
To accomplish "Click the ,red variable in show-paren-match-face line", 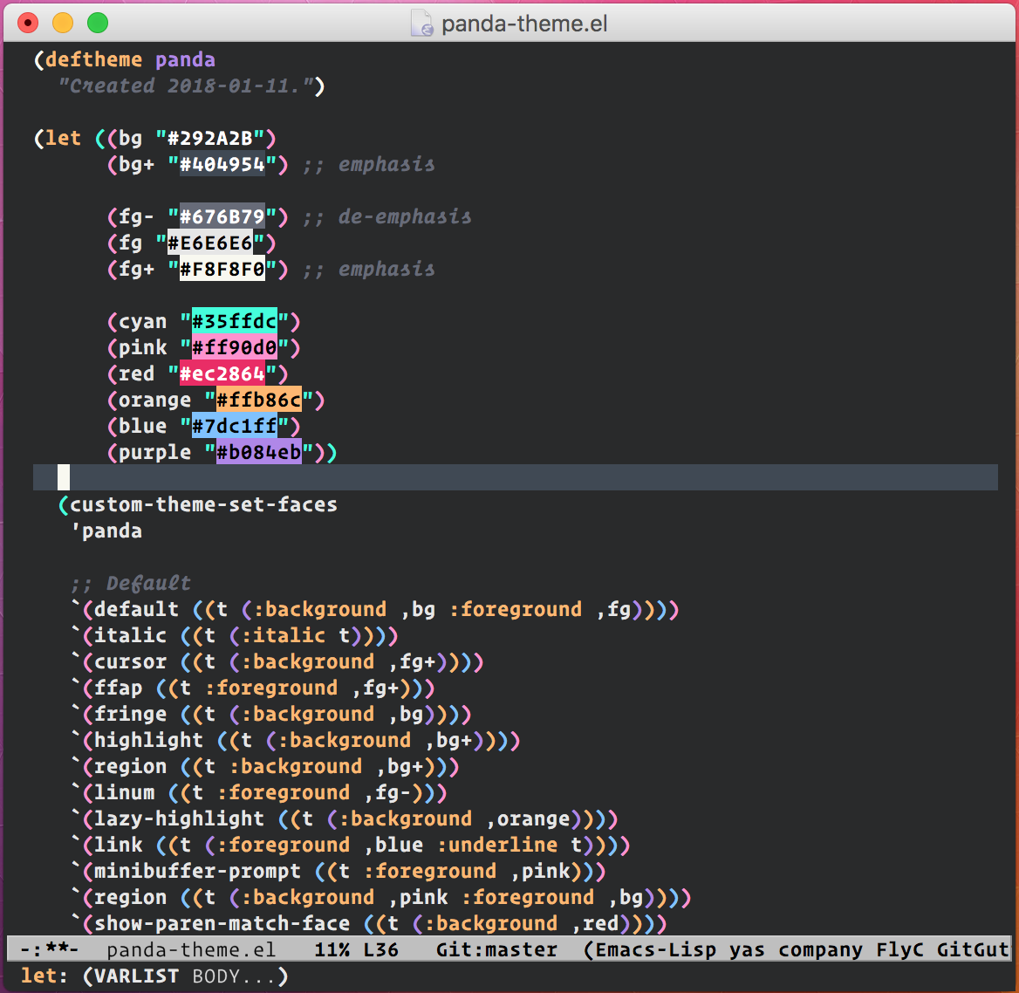I will click(x=595, y=923).
